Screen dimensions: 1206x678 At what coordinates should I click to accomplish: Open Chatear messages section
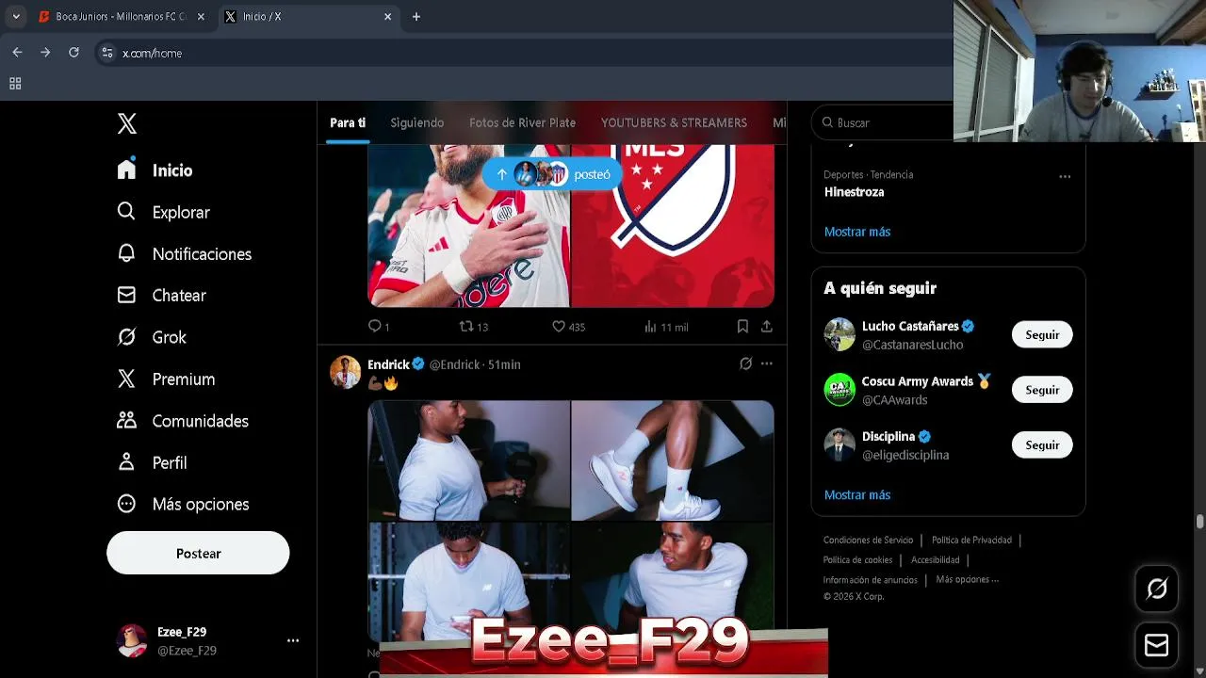[161, 296]
